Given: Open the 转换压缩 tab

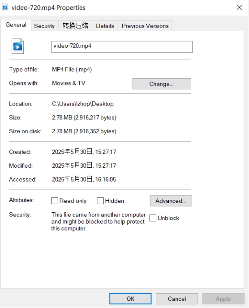Looking at the screenshot, I should coord(75,26).
